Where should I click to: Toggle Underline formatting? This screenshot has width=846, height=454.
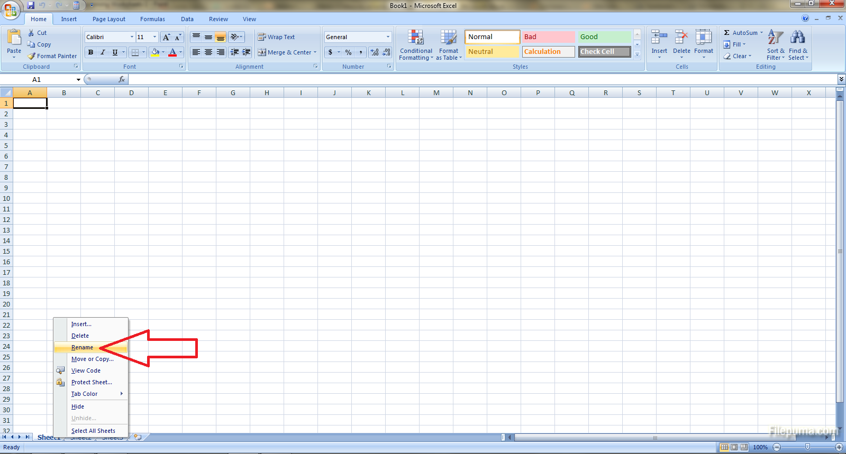pyautogui.click(x=115, y=52)
